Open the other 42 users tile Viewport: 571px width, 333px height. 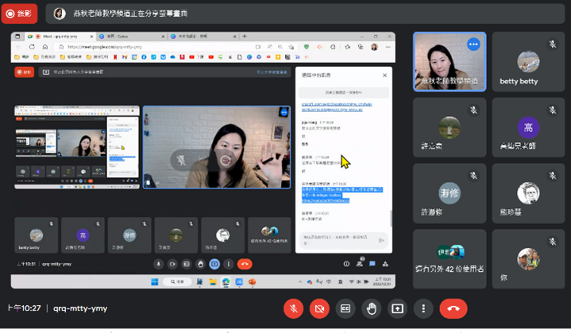coord(449,258)
